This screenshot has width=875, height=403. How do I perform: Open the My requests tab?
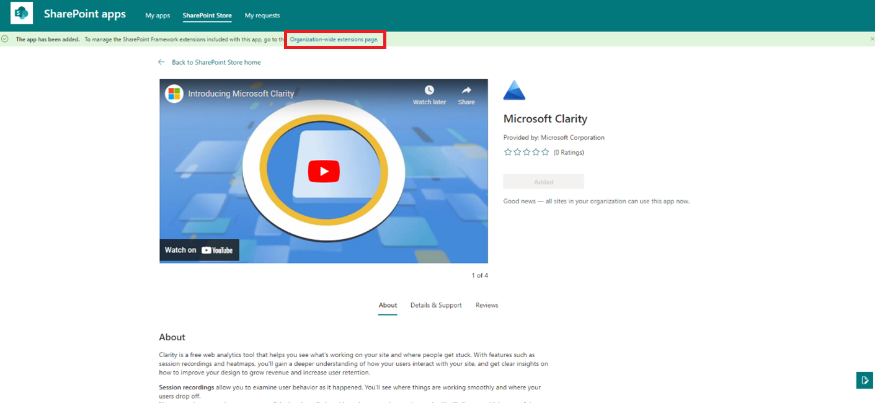point(262,15)
